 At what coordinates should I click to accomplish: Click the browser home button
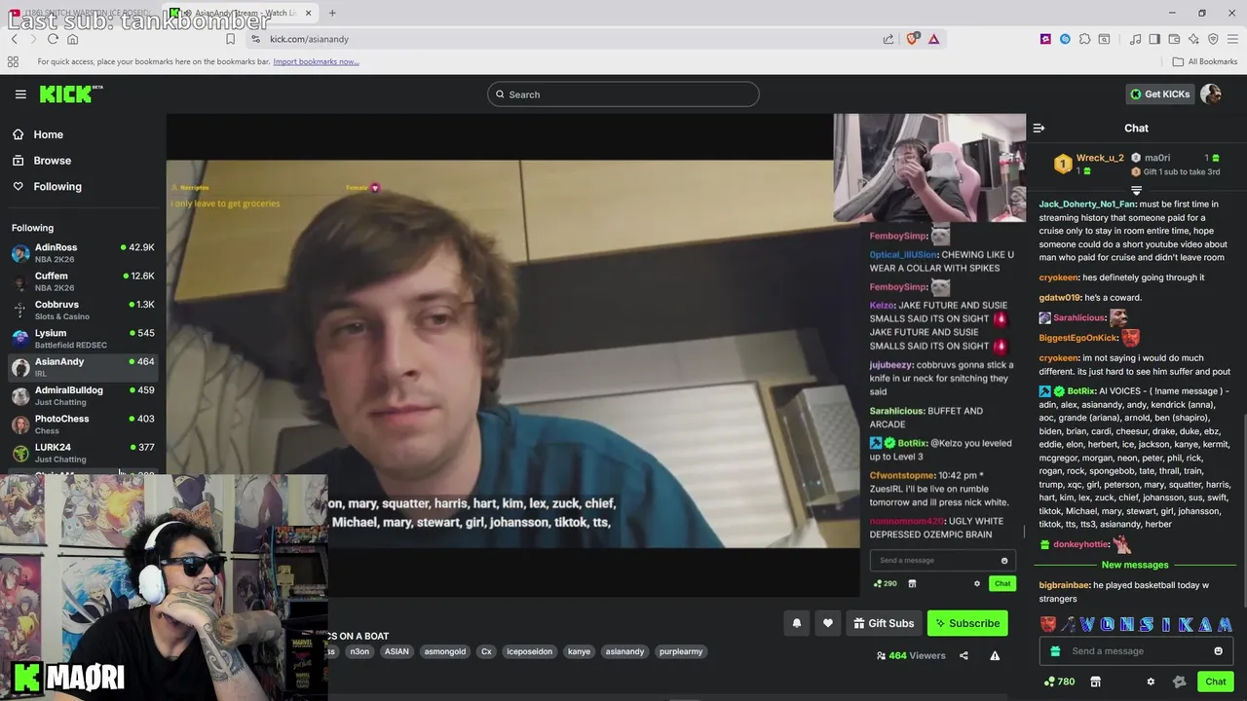pos(72,39)
